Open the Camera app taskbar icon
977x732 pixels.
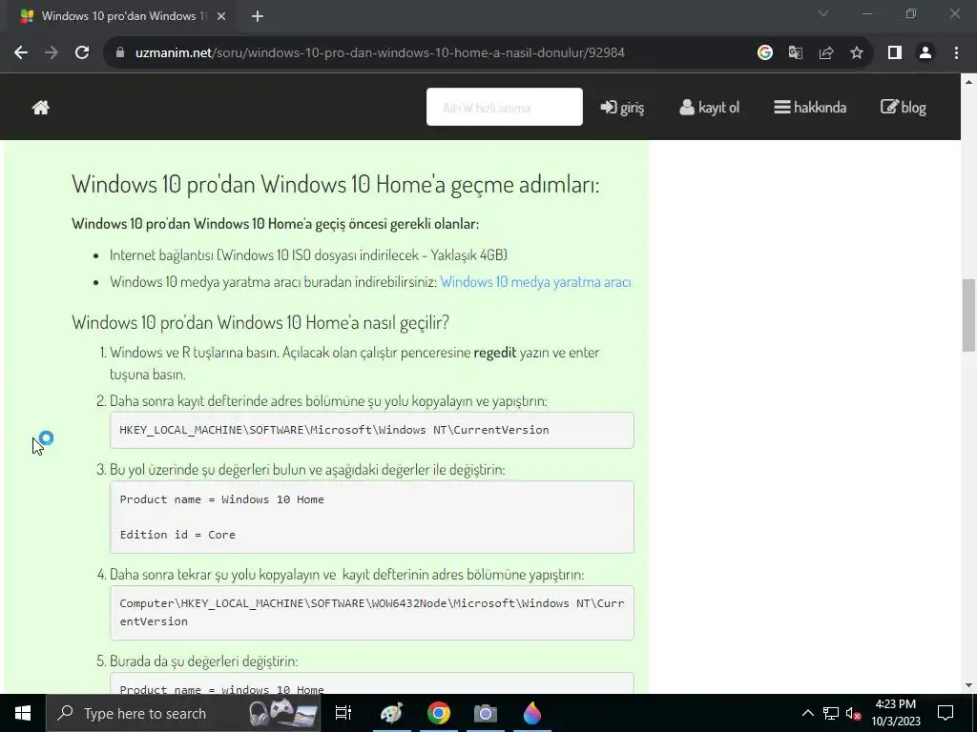click(486, 713)
